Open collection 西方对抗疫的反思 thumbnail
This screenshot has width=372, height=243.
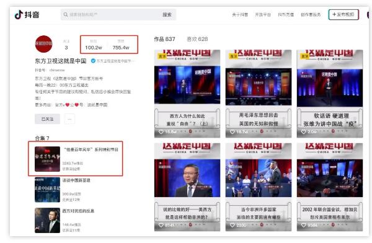[x=48, y=221]
